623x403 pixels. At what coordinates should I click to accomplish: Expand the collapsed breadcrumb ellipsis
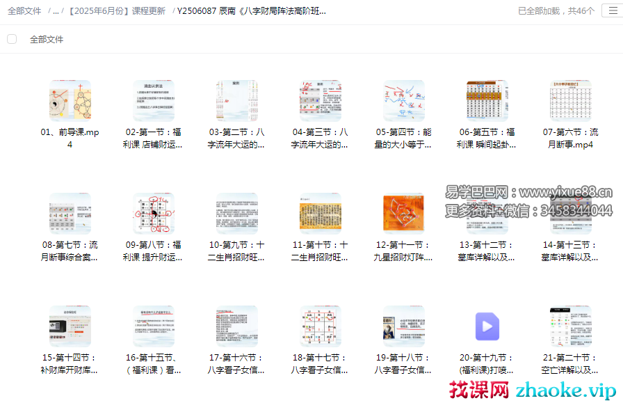(x=56, y=11)
